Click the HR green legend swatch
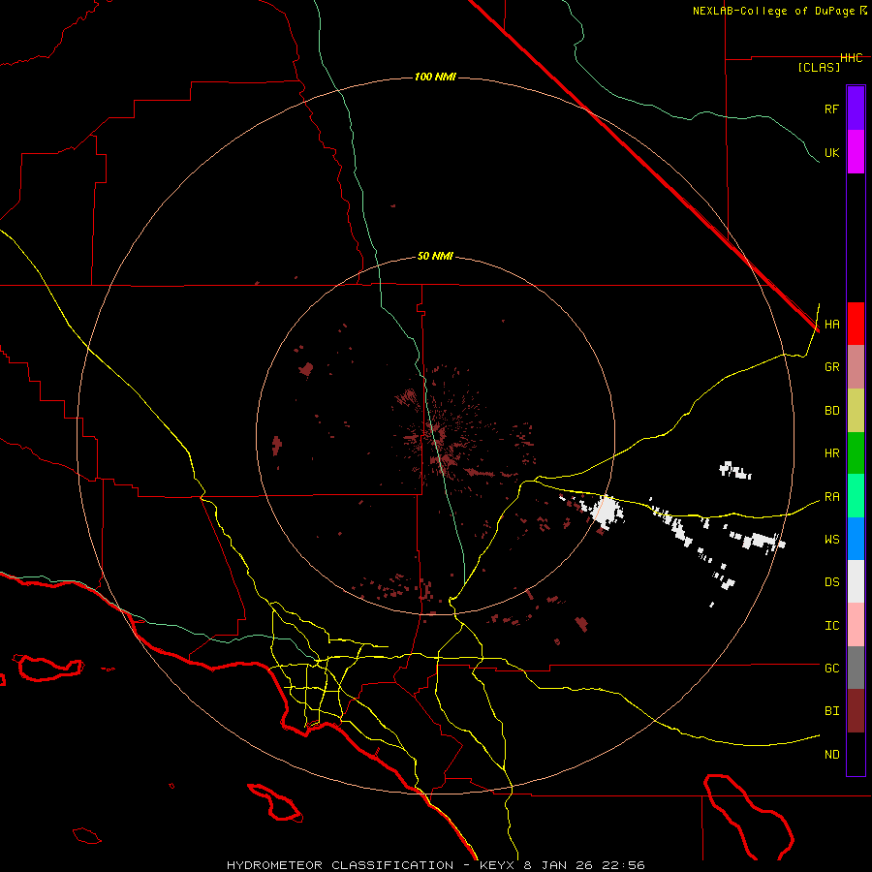872x872 pixels. (856, 453)
